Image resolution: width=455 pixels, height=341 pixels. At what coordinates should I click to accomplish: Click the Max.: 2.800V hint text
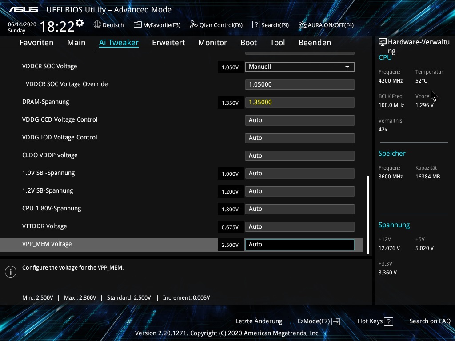(80, 298)
